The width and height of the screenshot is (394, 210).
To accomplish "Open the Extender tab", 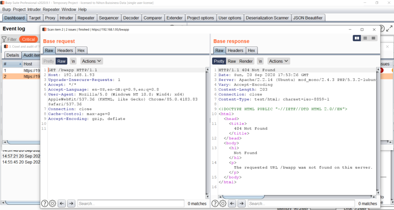I will 174,18.
